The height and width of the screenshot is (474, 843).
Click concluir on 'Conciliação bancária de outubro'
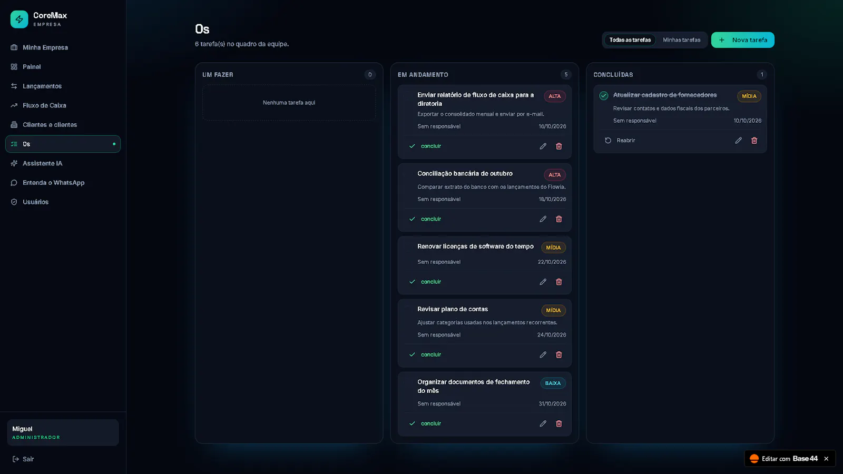tap(425, 219)
